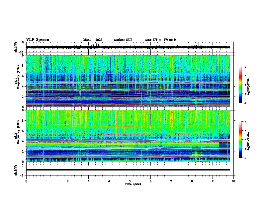Click the ch.1 colorbar log(PSD) unit label

coord(249,86)
